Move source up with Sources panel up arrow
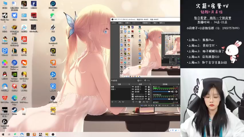 click(144, 102)
